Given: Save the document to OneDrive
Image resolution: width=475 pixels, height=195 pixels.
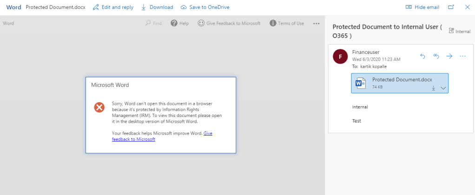Looking at the screenshot, I should coord(205,7).
